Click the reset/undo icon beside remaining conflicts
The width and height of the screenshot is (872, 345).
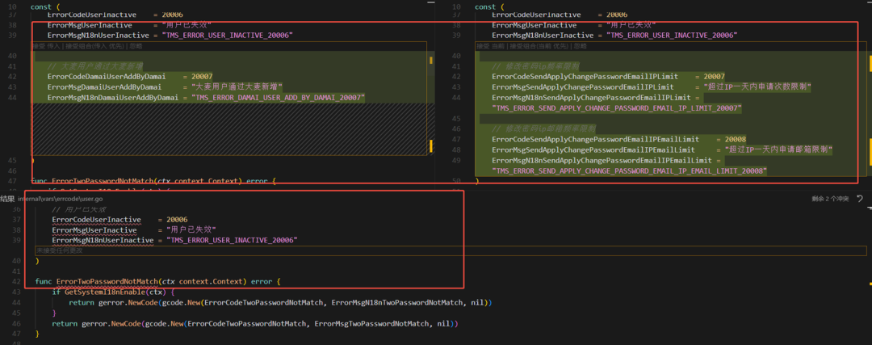click(860, 198)
